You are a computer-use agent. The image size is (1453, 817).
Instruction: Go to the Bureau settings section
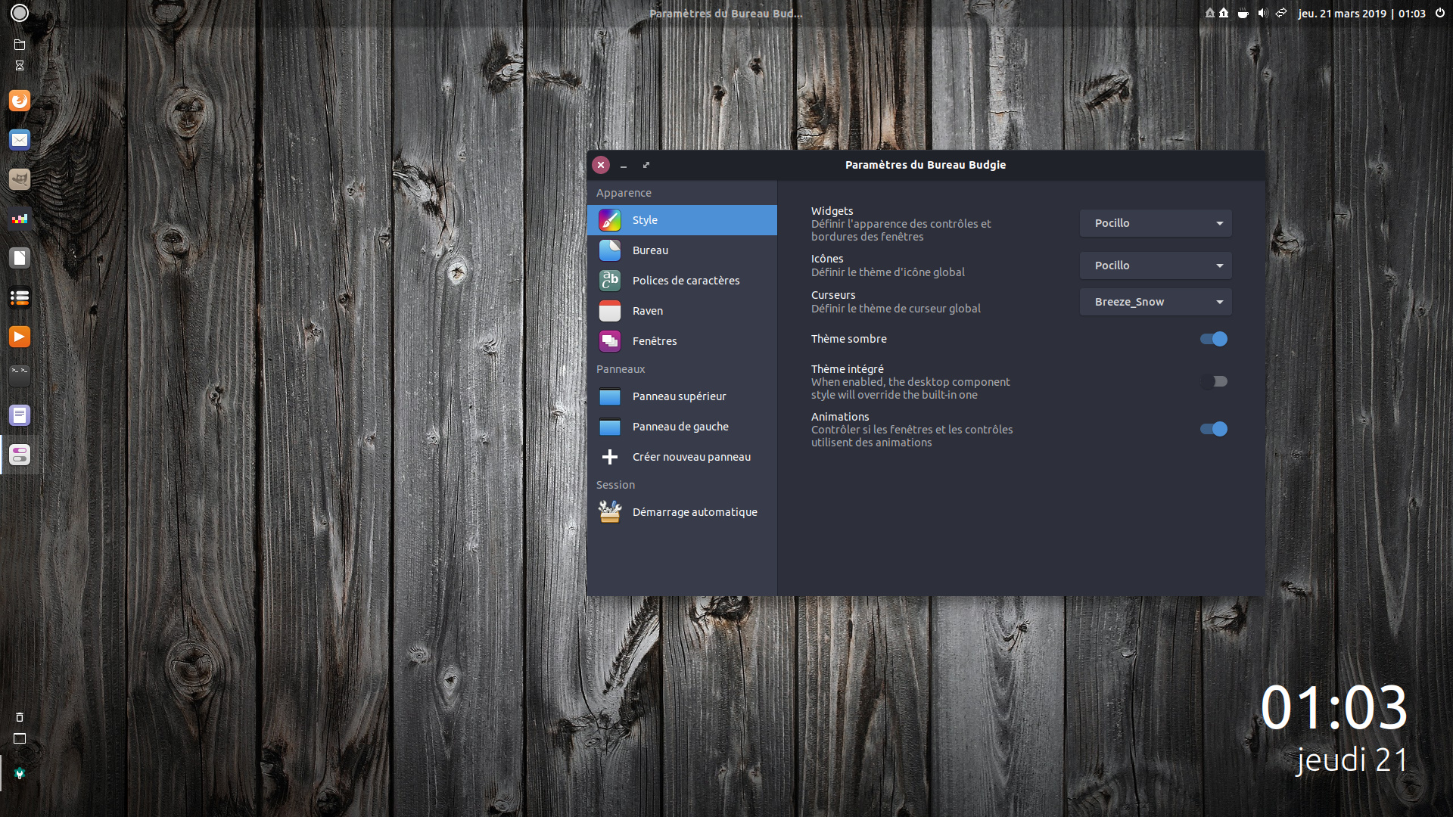(650, 250)
